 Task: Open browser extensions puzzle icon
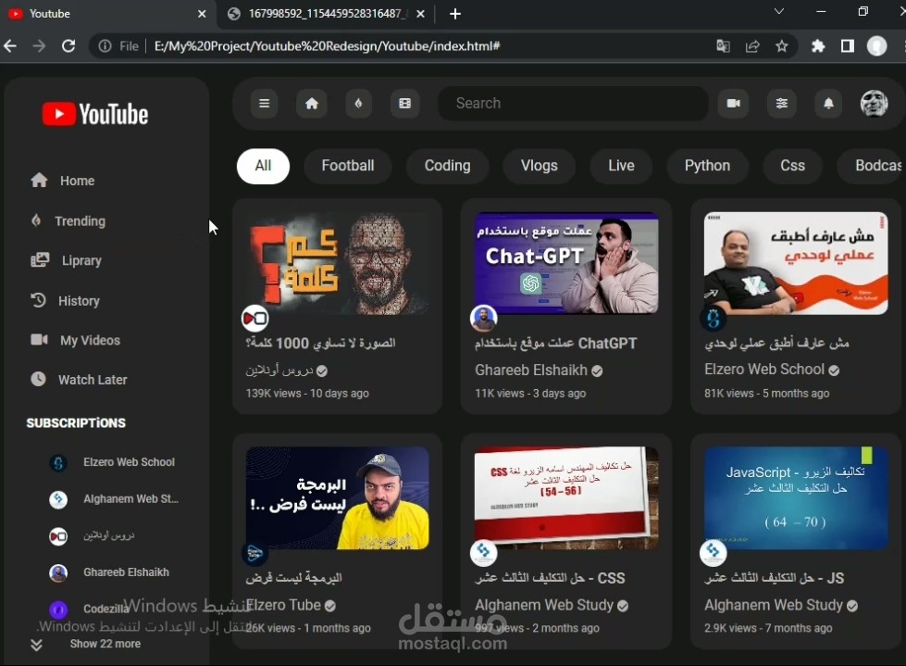tap(817, 45)
